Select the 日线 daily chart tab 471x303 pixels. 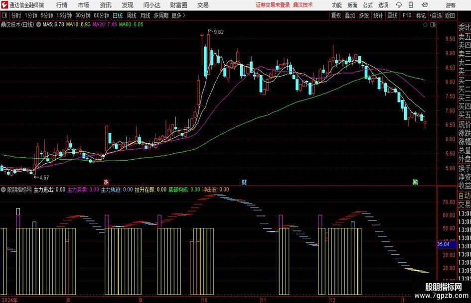(118, 15)
